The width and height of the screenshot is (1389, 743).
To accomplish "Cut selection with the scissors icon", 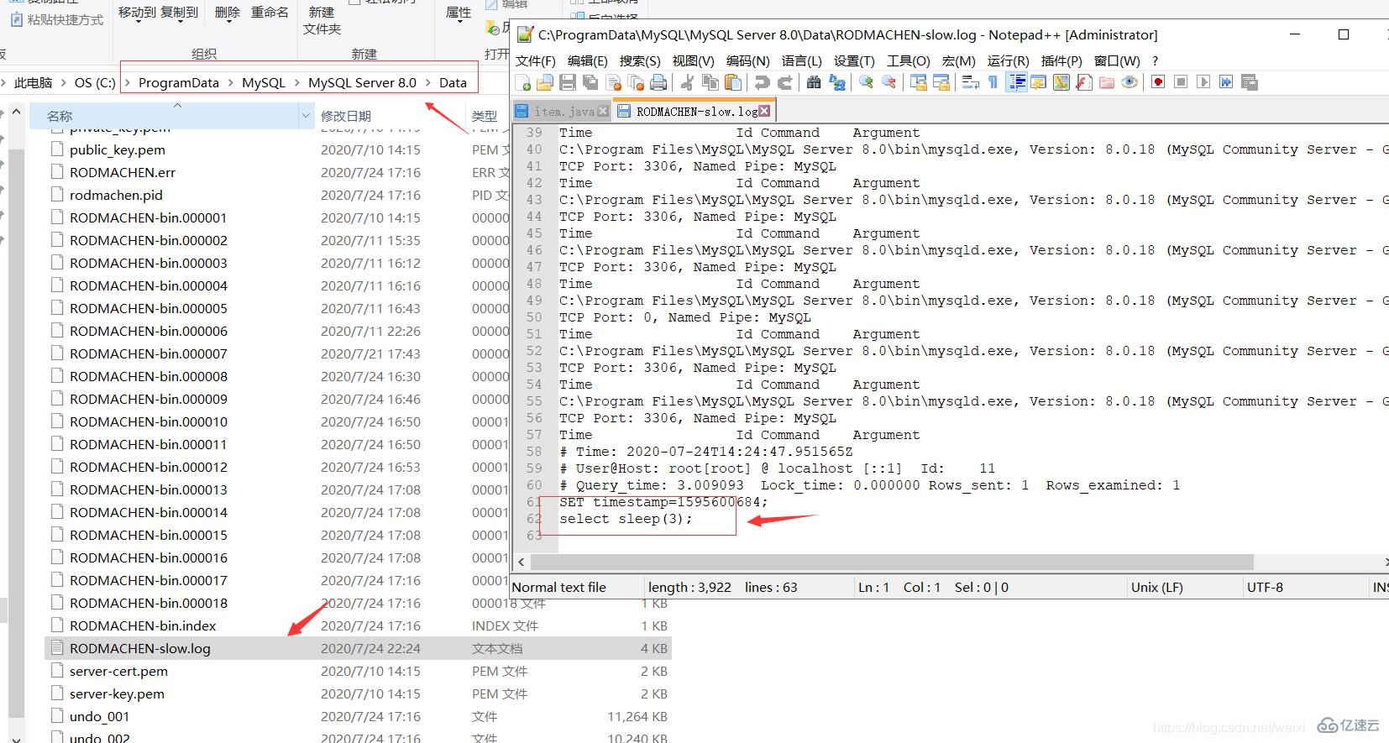I will tap(687, 82).
